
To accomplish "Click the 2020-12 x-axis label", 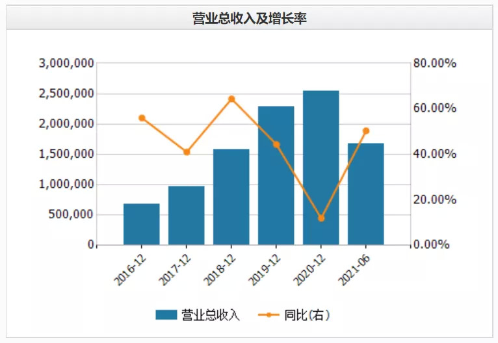I will coord(309,270).
